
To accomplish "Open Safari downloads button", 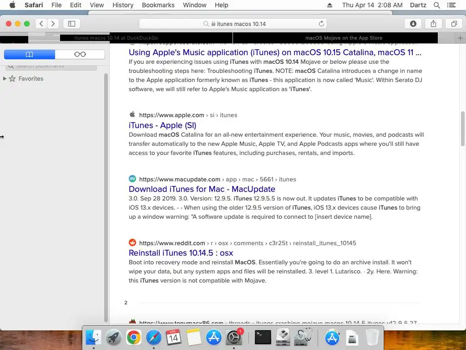I will (413, 24).
